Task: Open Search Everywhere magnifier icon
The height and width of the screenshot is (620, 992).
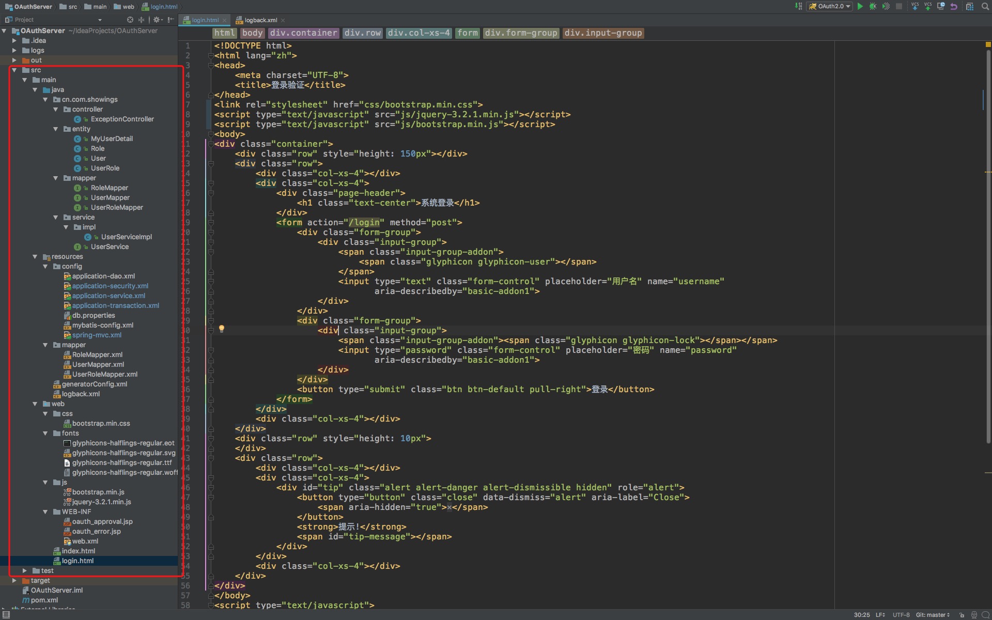Action: point(985,6)
